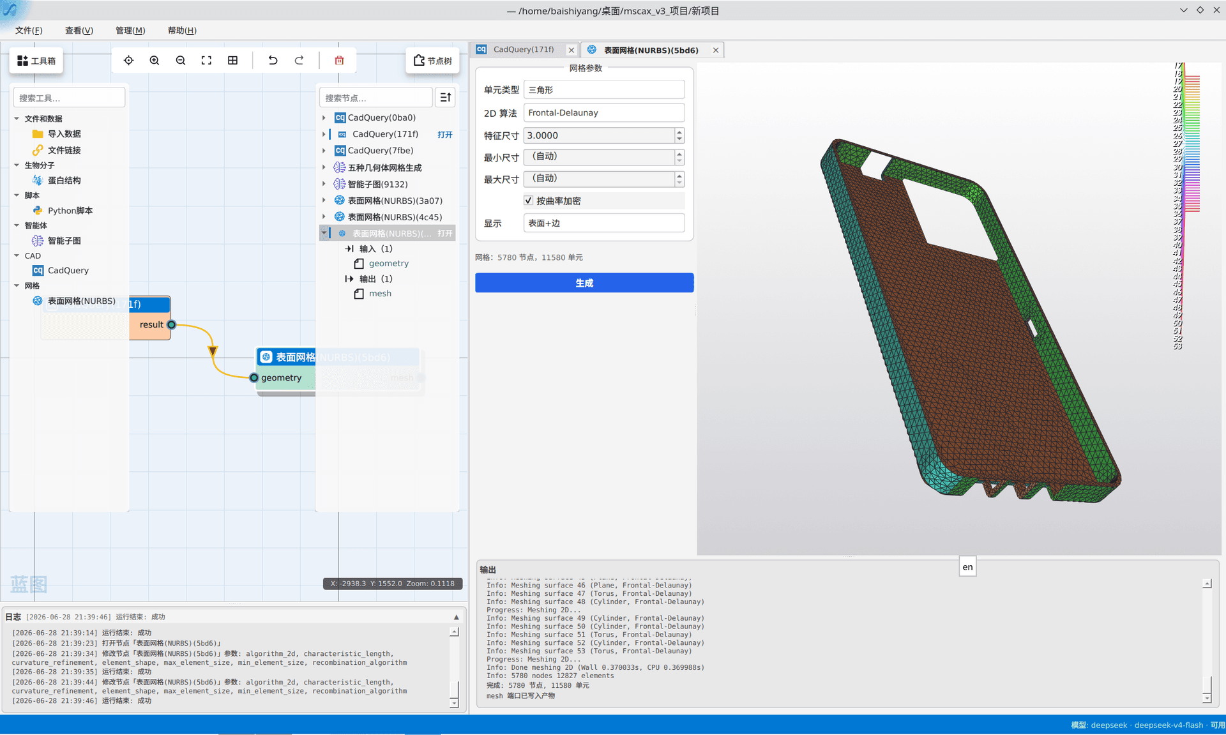
Task: Select the mesh output tree item
Action: coord(380,293)
